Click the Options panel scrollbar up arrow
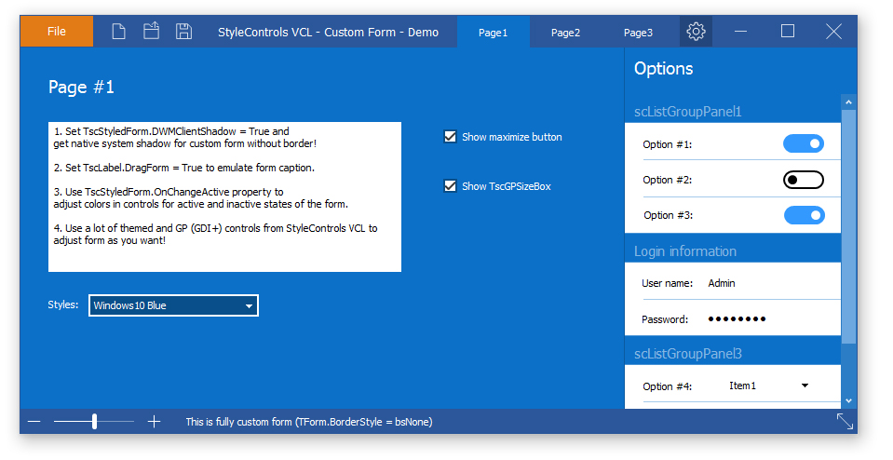Image resolution: width=893 pixels, height=460 pixels. pos(848,101)
